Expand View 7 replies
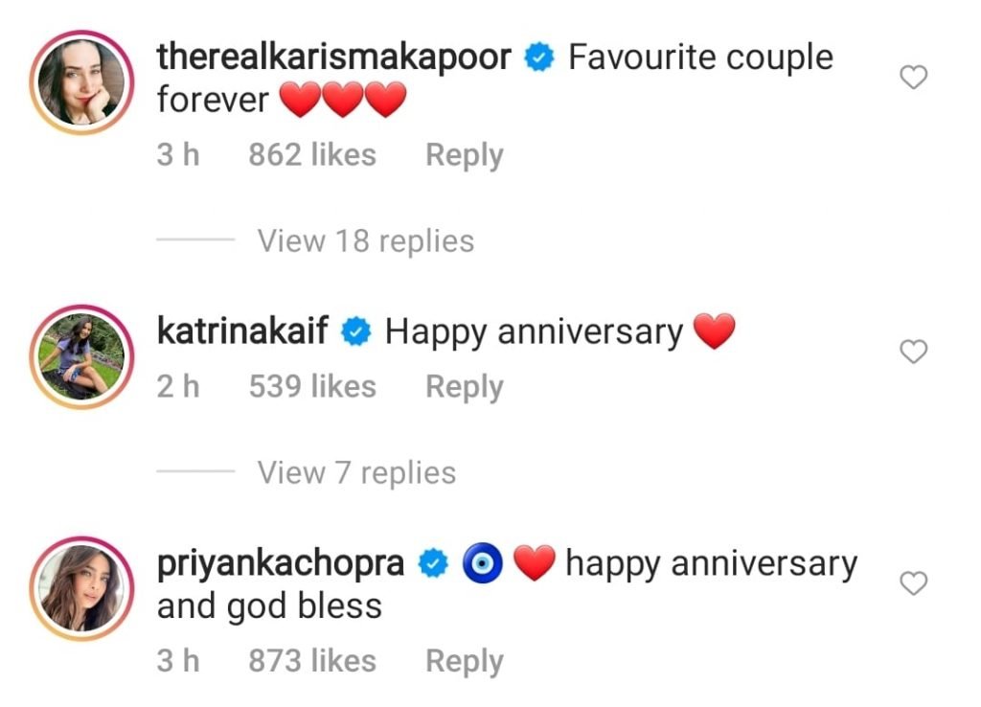This screenshot has height=707, width=981. (x=356, y=472)
